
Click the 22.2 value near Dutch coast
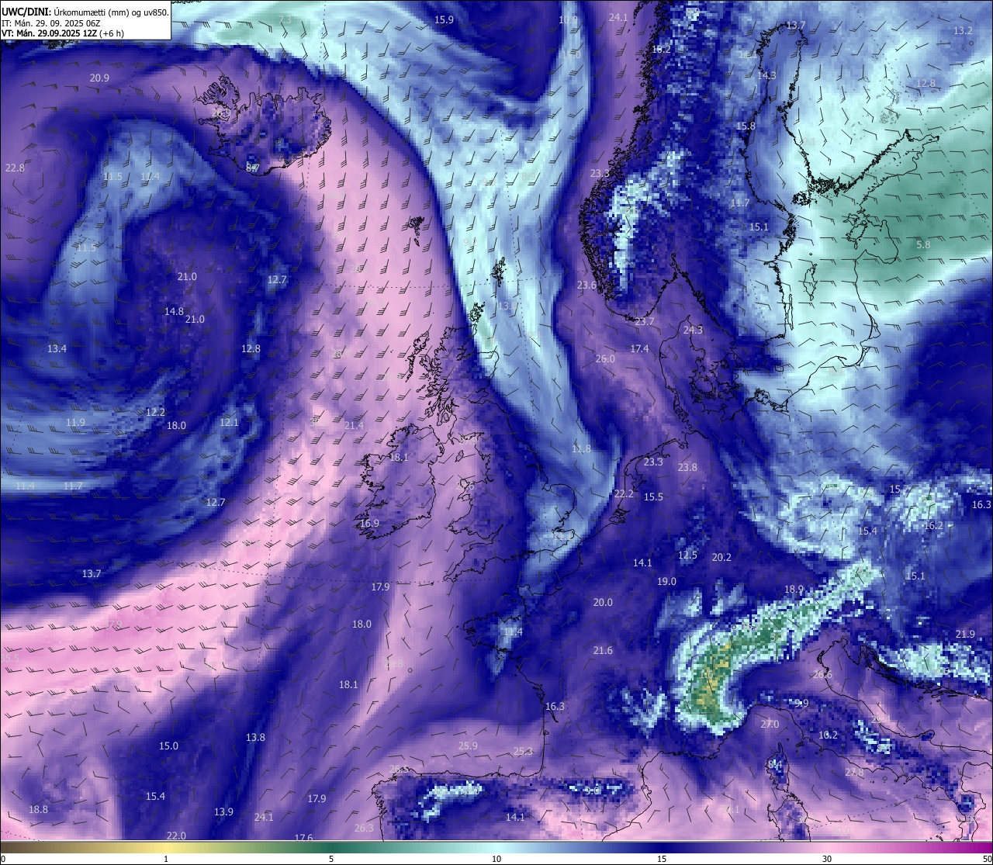click(624, 494)
